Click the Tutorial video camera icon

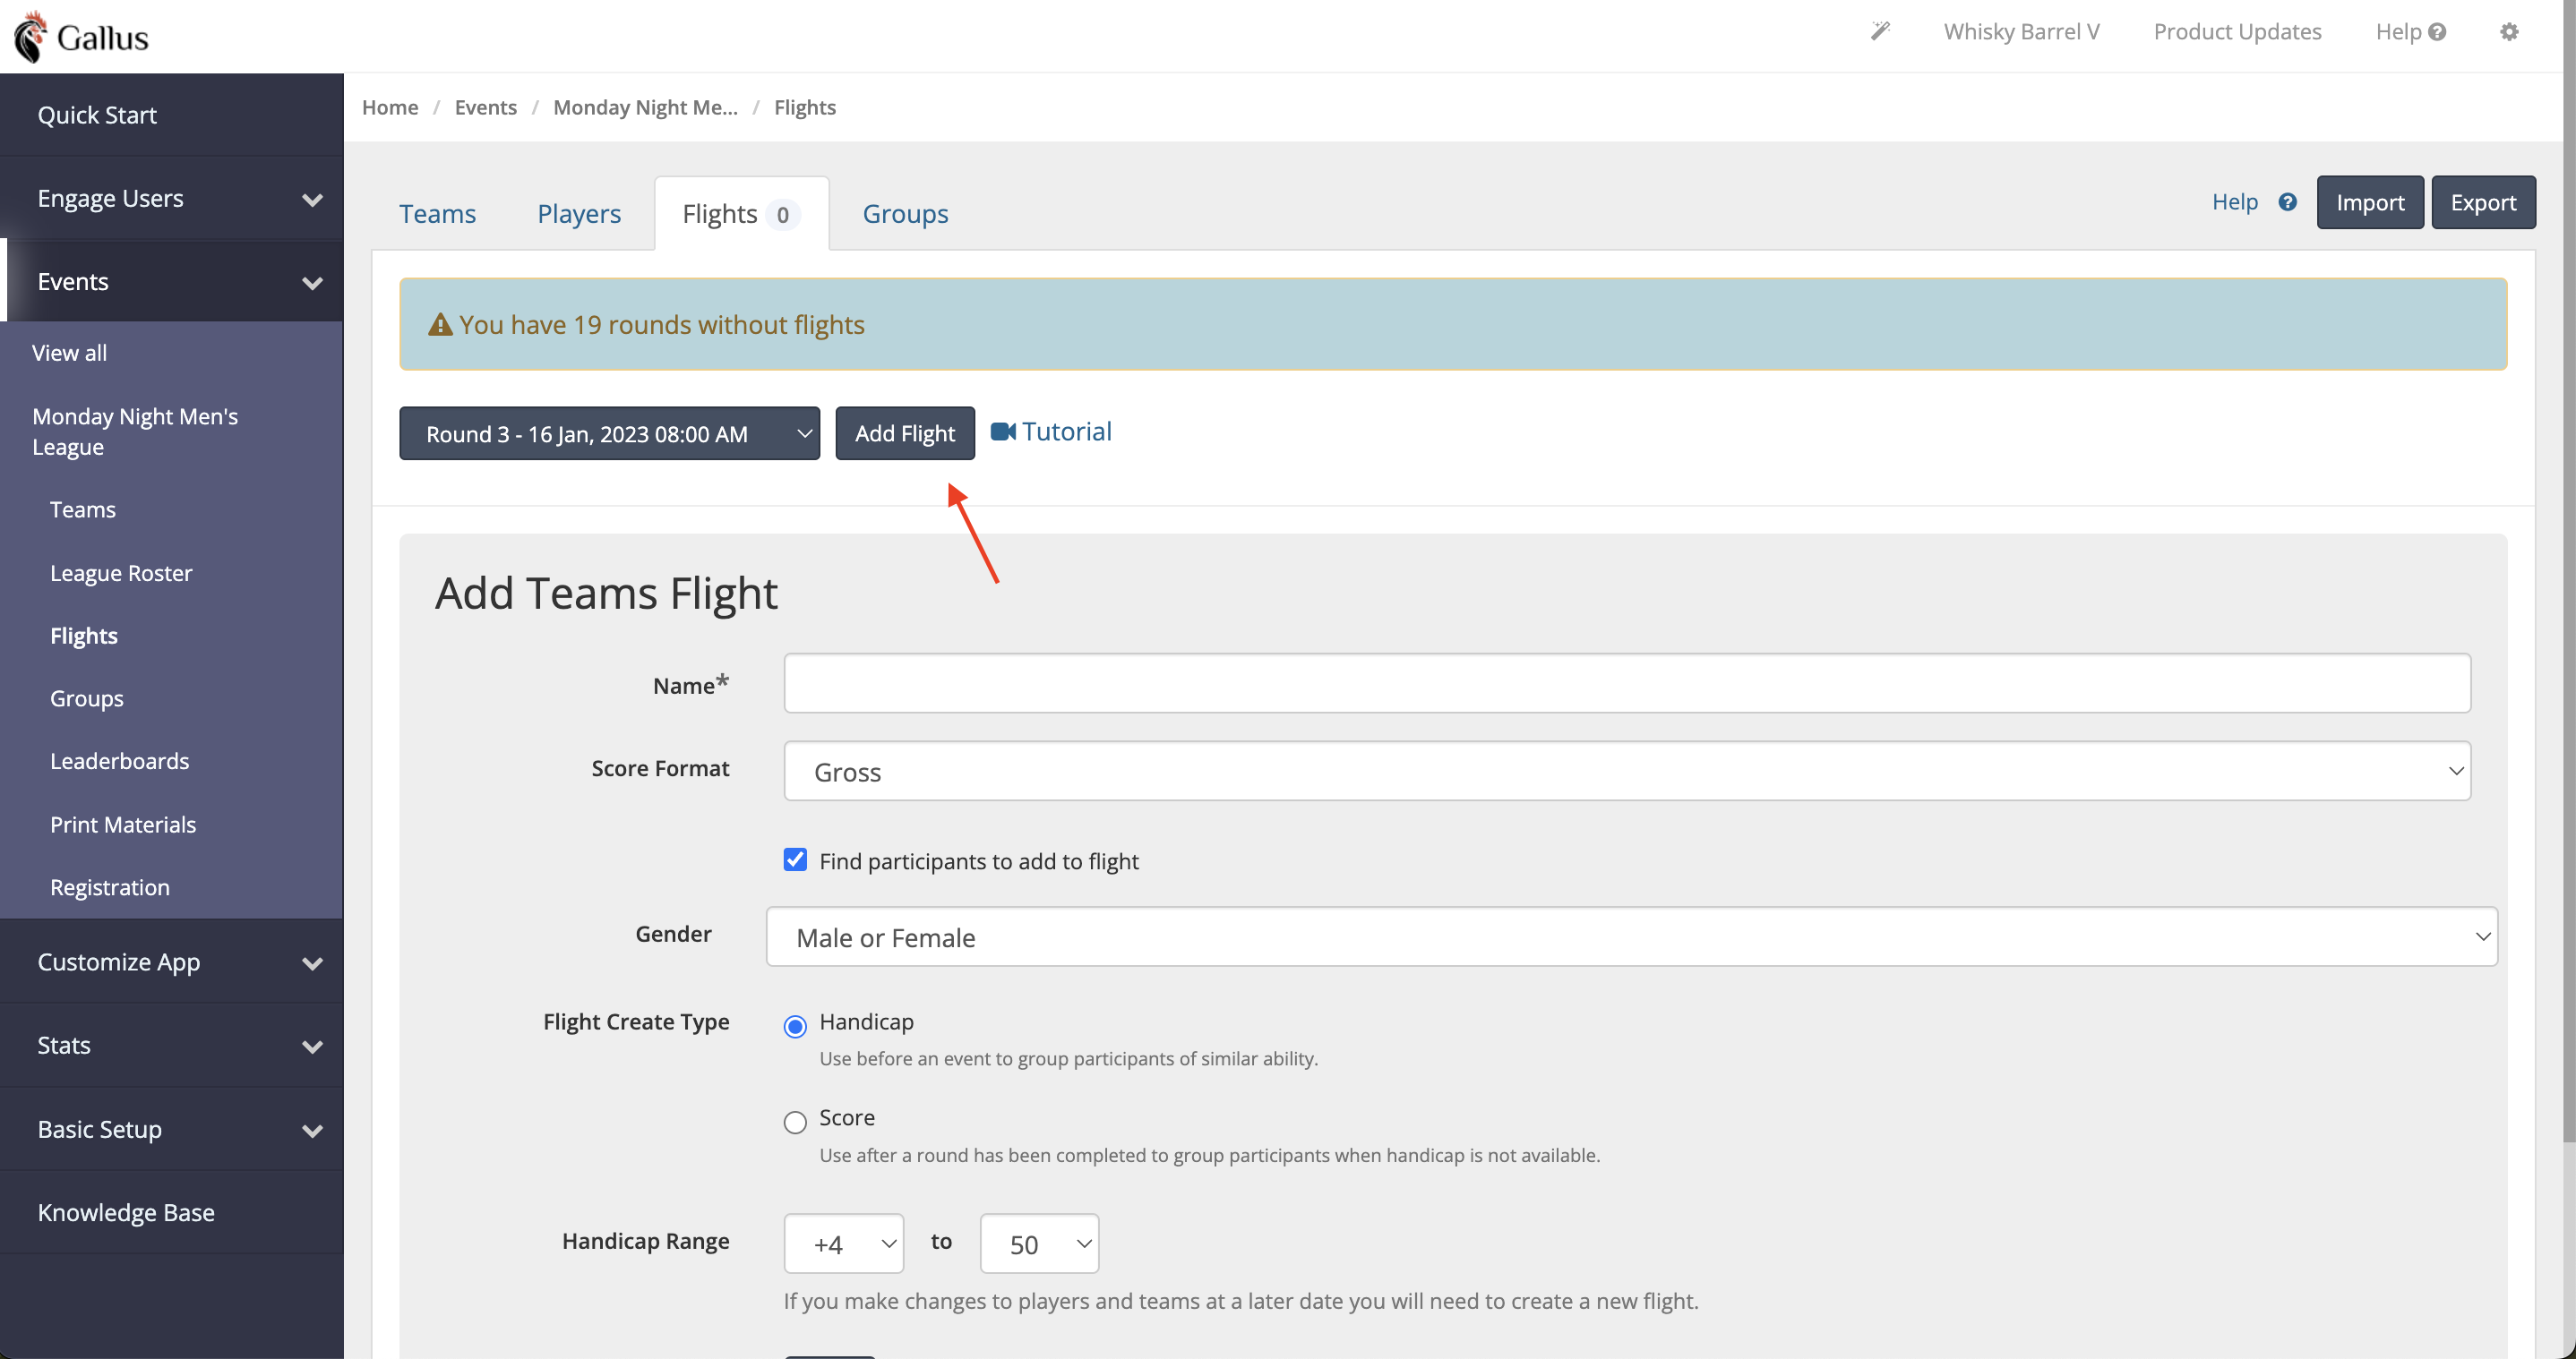point(1003,432)
